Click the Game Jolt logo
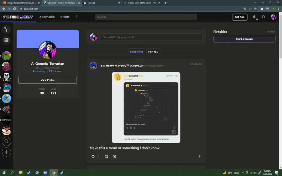Image resolution: width=282 pixels, height=176 pixels. pyautogui.click(x=18, y=17)
